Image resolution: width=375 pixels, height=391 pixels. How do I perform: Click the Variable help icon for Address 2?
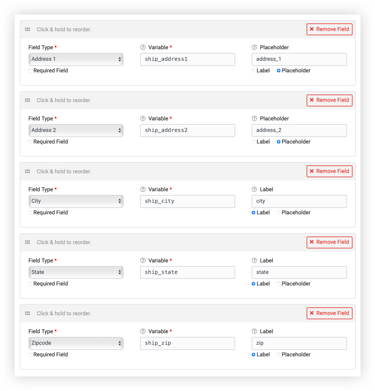point(143,119)
